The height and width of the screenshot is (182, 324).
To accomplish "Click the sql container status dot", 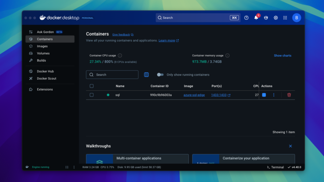I will coord(108,95).
